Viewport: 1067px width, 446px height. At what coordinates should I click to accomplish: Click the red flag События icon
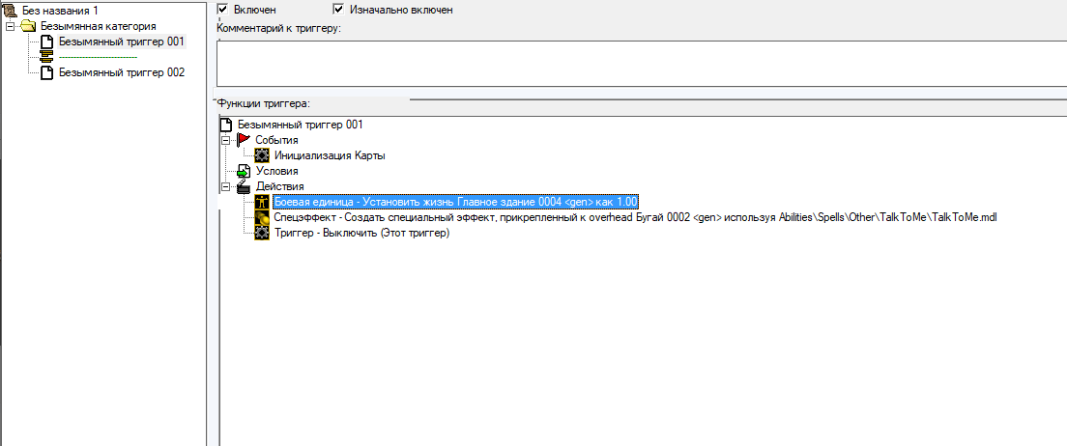pos(244,139)
